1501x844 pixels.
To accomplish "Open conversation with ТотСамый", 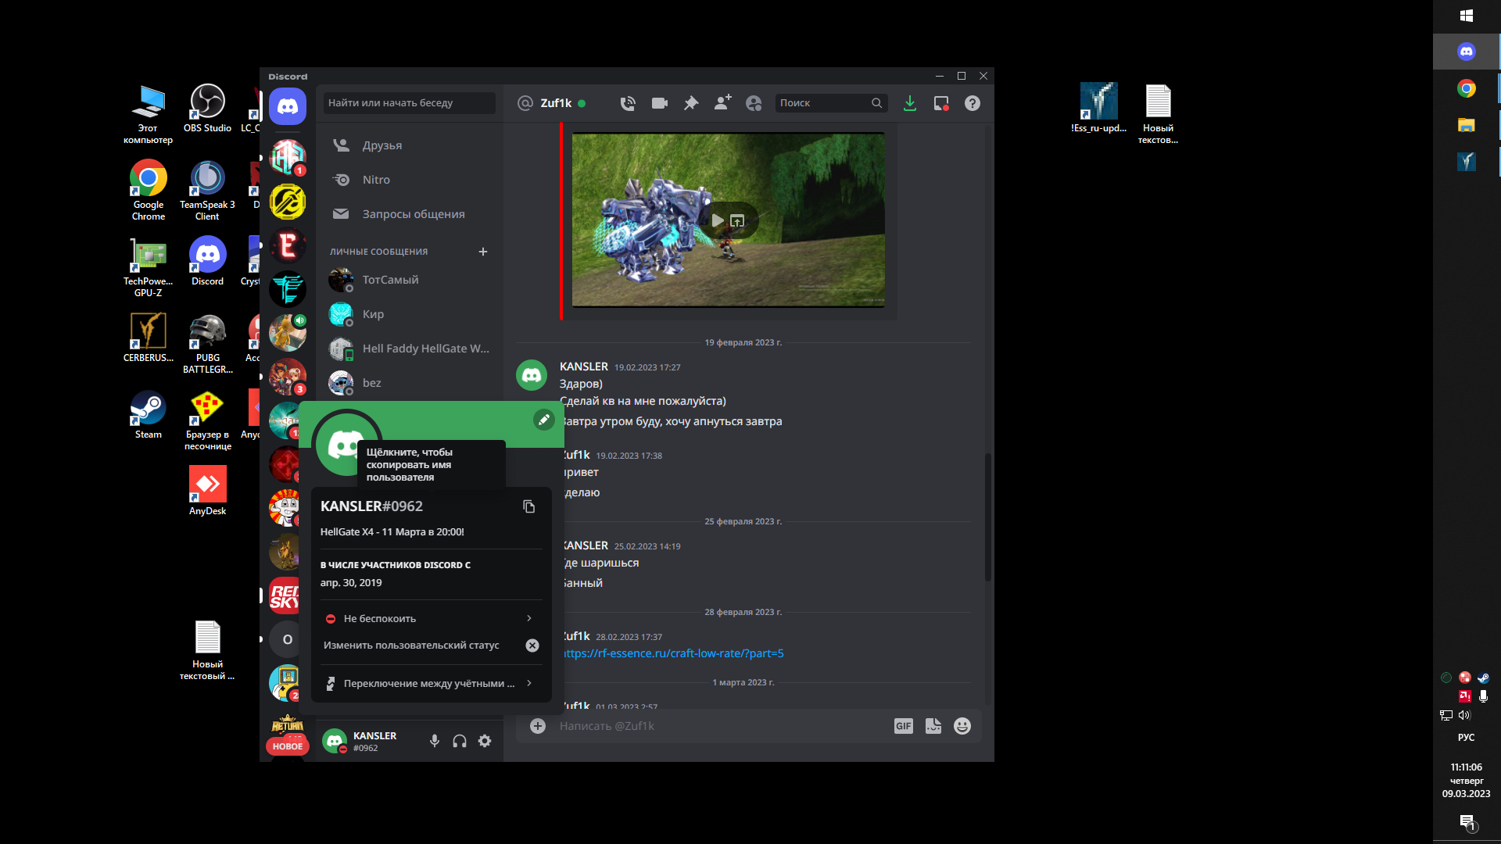I will (x=410, y=280).
